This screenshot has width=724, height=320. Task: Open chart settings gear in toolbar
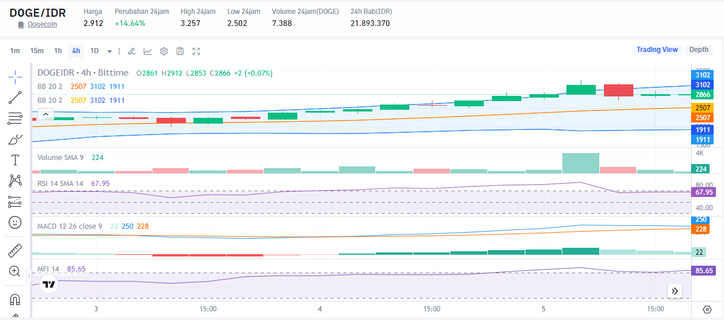pos(164,51)
